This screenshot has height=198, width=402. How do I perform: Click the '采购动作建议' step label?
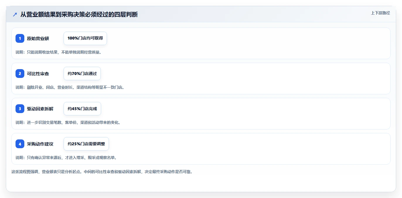[x=40, y=144]
